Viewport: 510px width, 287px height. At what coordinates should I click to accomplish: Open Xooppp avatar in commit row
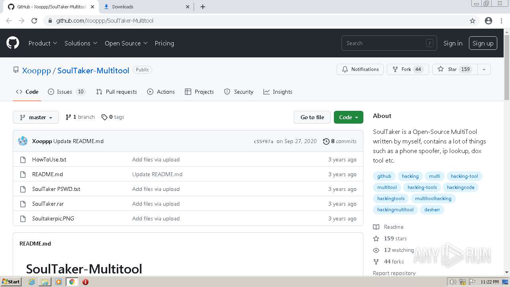[23, 141]
